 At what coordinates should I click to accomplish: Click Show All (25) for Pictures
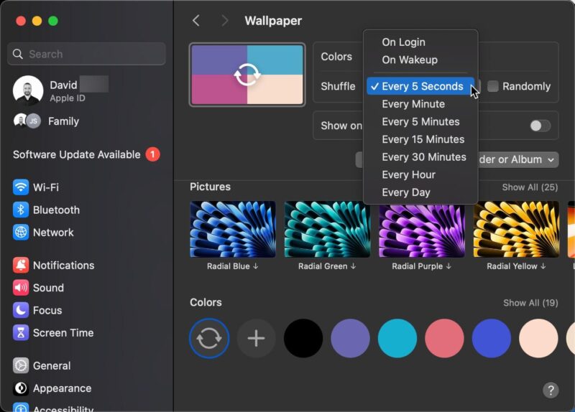(x=530, y=187)
